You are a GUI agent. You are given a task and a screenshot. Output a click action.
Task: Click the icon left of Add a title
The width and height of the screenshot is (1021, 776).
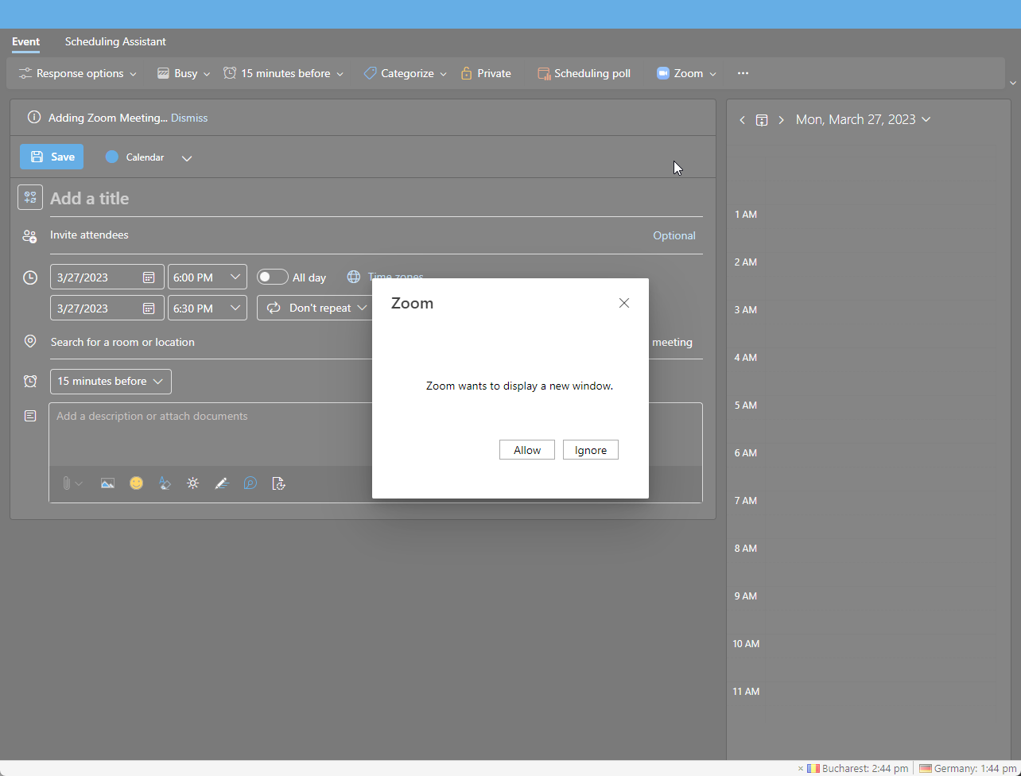[x=30, y=197]
